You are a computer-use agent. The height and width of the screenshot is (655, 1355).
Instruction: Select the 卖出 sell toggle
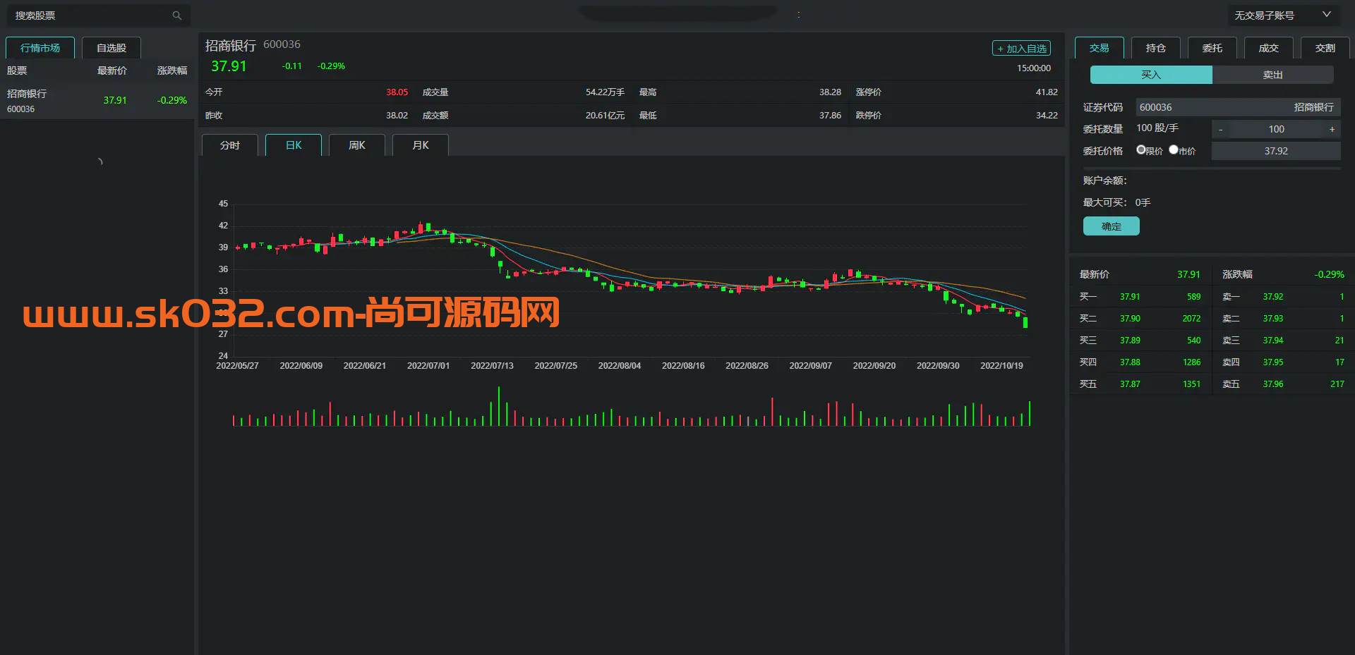[1273, 75]
